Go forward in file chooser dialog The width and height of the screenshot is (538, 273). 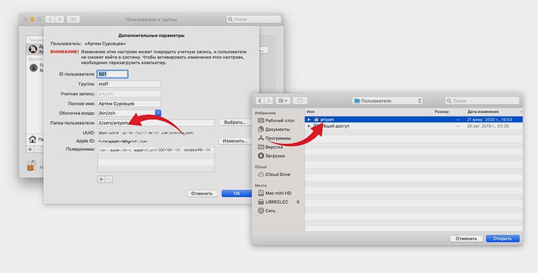(269, 101)
